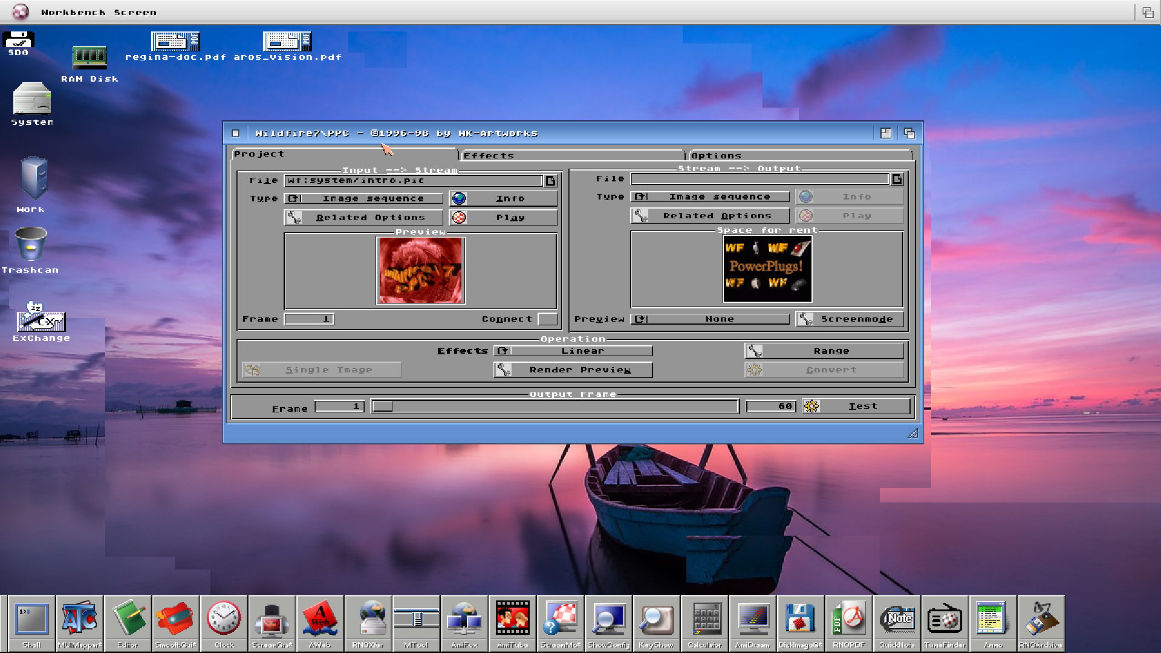This screenshot has width=1161, height=653.
Task: Launch QuickNote from the dock
Action: pyautogui.click(x=897, y=620)
